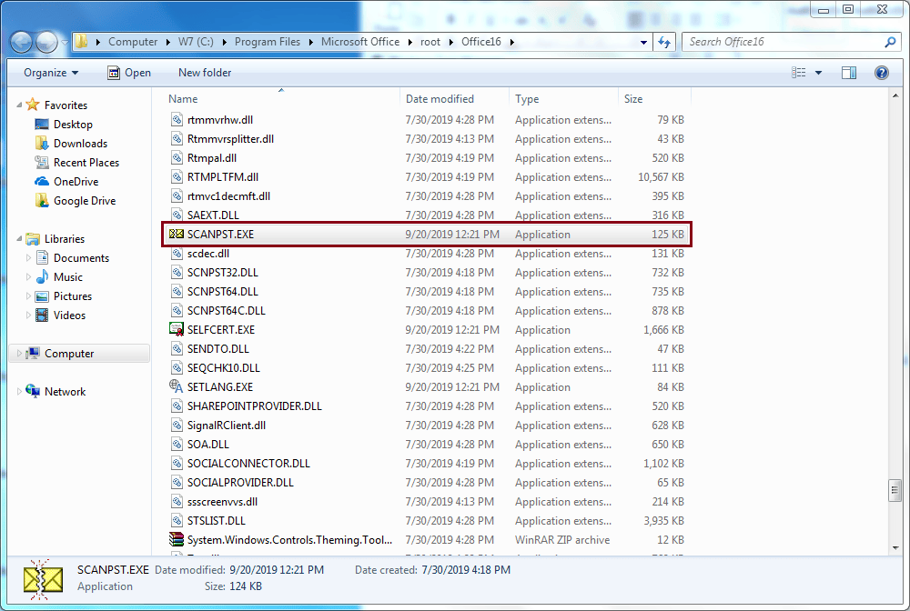Click the Change your view icon
The width and height of the screenshot is (910, 611).
799,73
